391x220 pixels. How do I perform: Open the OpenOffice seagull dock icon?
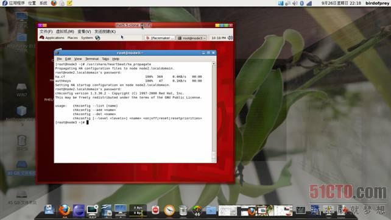pyautogui.click(x=106, y=210)
